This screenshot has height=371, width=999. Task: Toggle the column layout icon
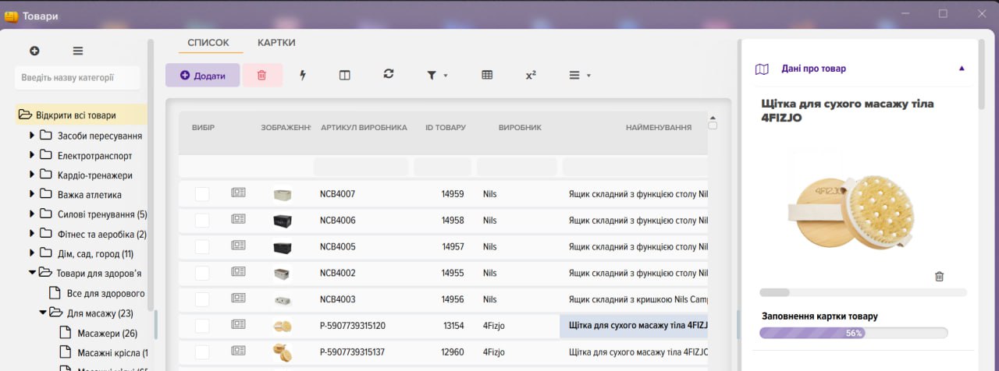click(344, 76)
